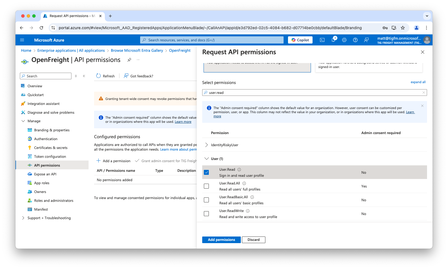Open Branding & properties menu item

tap(52, 130)
